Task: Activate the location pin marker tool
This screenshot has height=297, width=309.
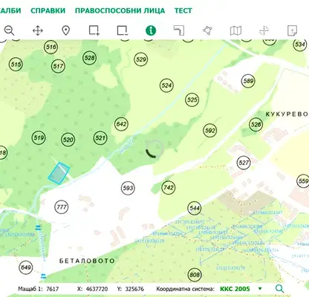Action: [x=65, y=30]
